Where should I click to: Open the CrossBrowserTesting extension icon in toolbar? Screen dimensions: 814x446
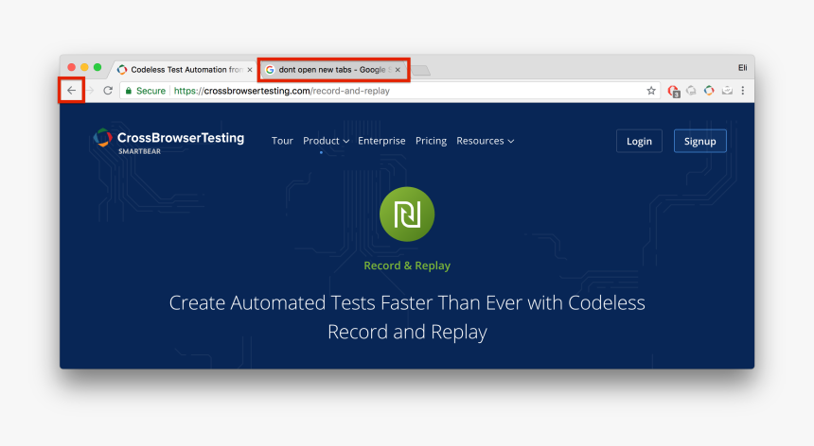click(709, 91)
